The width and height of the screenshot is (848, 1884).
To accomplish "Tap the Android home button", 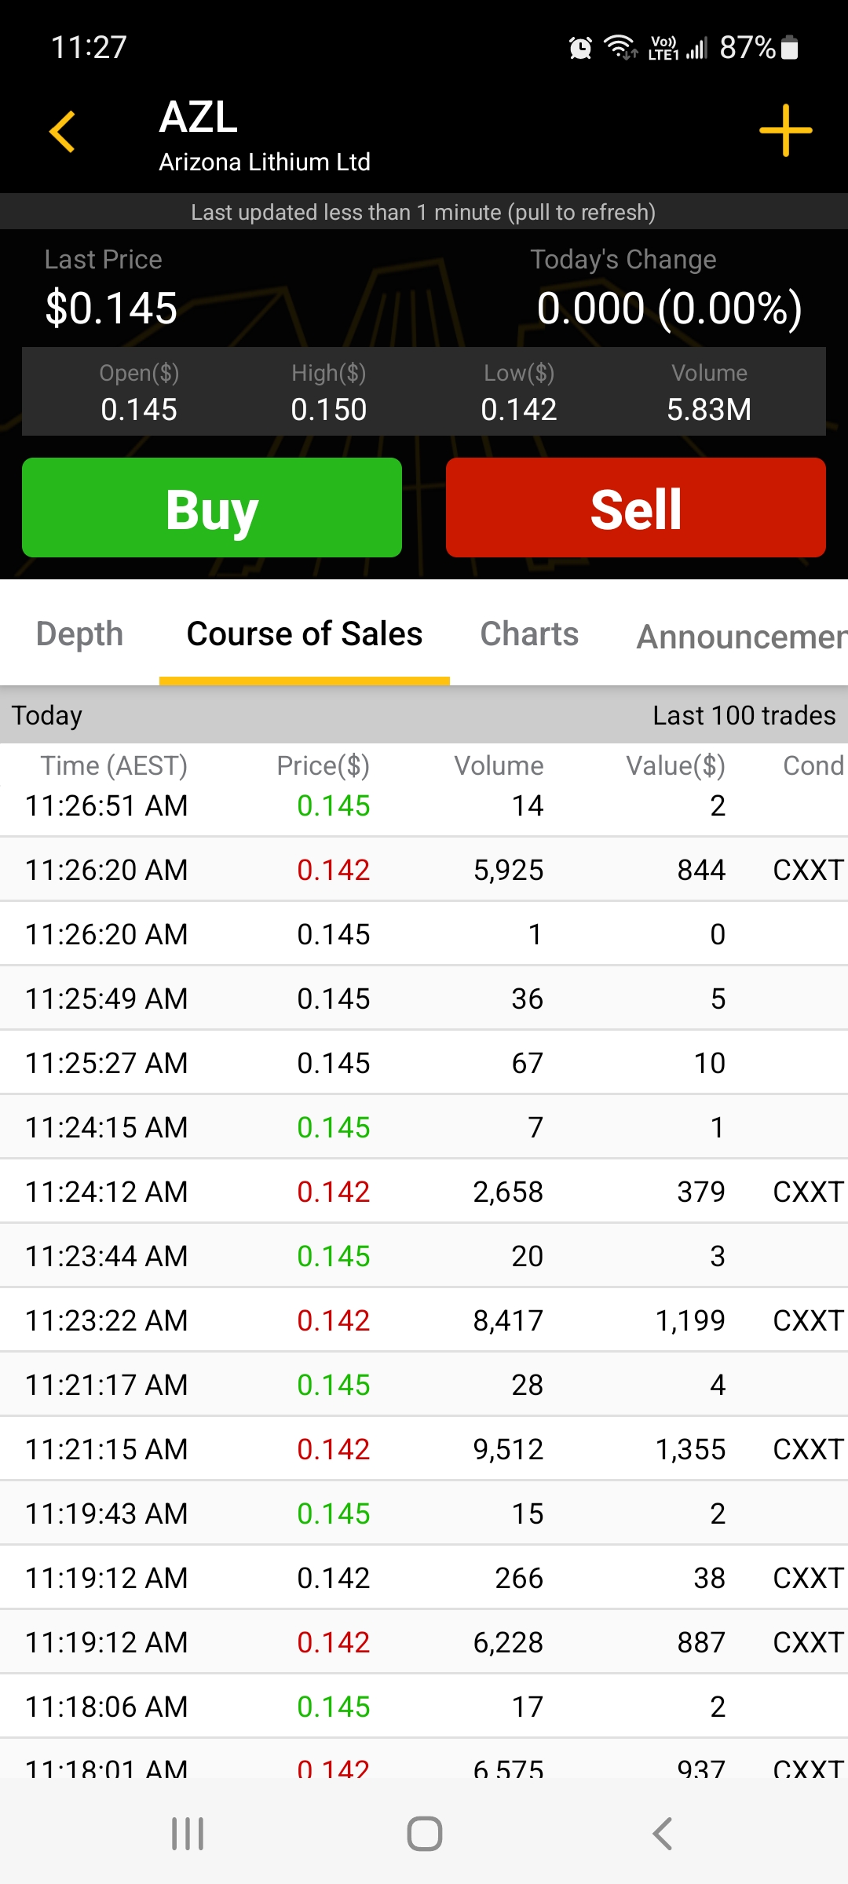I will pos(425,1834).
